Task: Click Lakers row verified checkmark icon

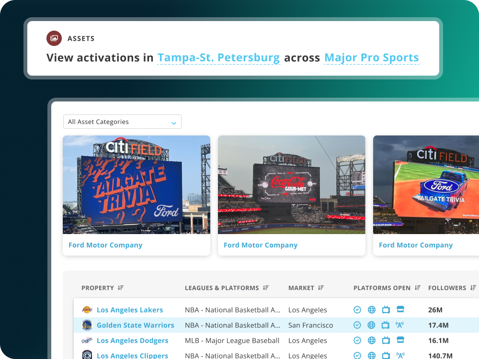Action: click(x=357, y=310)
